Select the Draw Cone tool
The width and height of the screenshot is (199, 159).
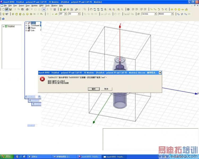[x=24, y=14]
